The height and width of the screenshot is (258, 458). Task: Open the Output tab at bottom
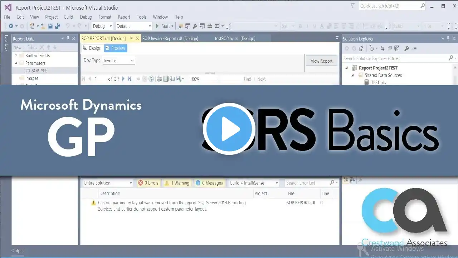[18, 250]
